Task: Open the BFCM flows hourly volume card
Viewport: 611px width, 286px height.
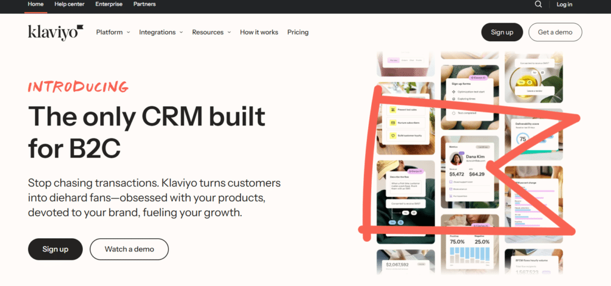Action: point(533,265)
